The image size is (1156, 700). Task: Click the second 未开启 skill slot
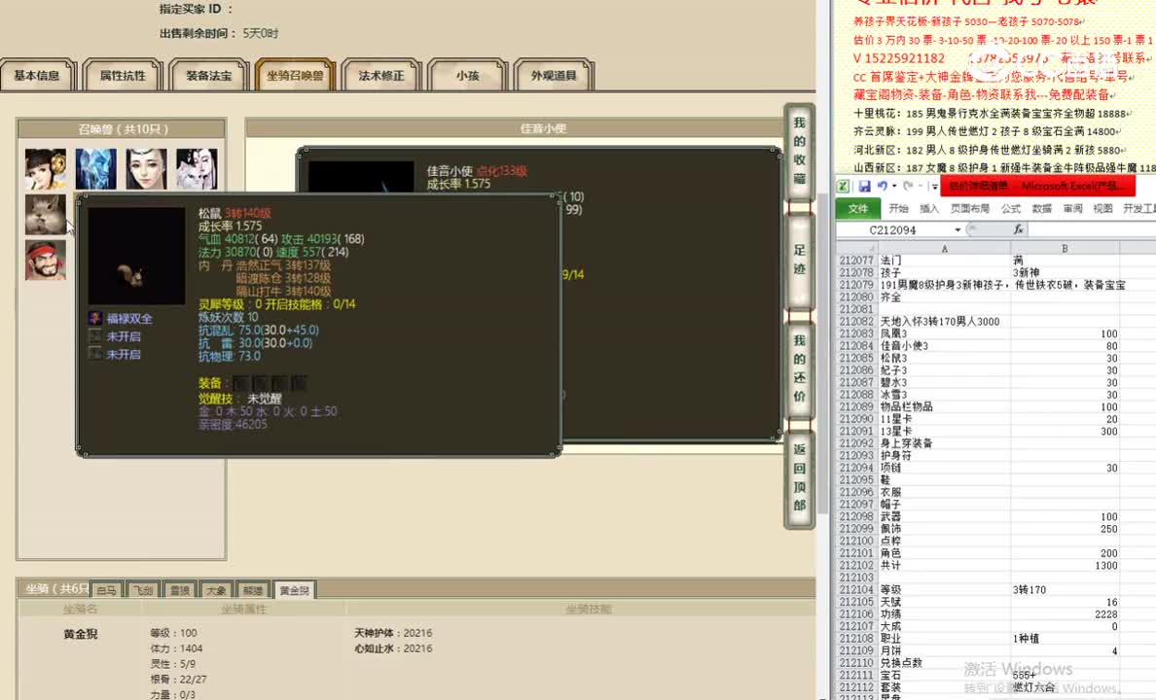click(95, 354)
